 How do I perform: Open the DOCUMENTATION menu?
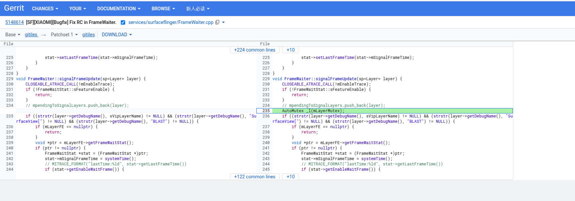coord(118,9)
